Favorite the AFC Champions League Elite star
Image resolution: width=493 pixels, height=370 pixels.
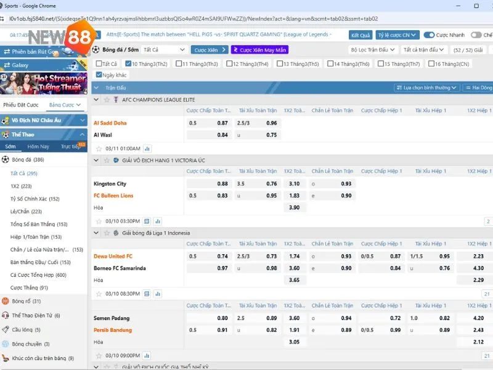tap(106, 99)
